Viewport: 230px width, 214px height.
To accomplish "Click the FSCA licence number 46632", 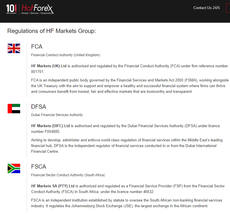I will (x=148, y=192).
